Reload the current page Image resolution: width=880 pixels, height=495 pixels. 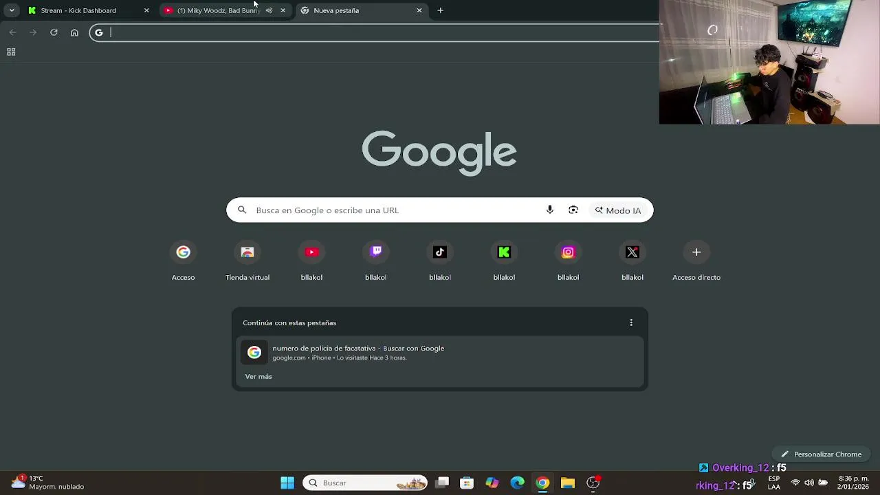(x=54, y=32)
